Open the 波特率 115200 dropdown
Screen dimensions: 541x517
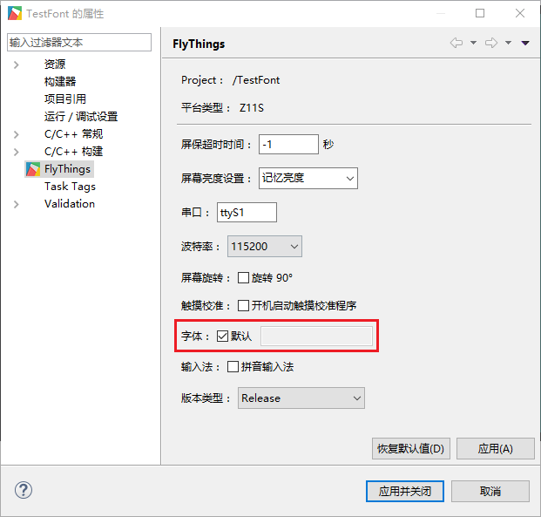coord(264,247)
